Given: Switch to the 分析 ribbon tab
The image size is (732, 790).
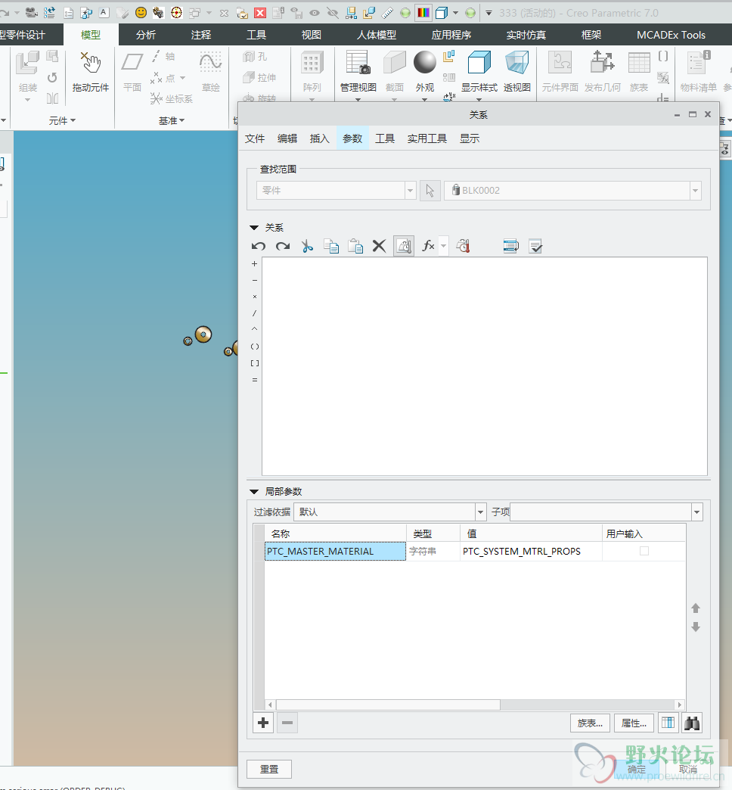Looking at the screenshot, I should coord(146,35).
